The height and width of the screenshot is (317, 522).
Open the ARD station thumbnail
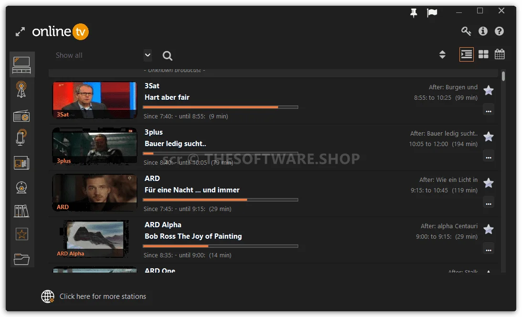click(94, 192)
